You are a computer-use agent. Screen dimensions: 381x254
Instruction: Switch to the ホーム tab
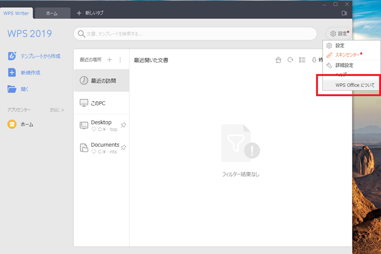(x=52, y=13)
